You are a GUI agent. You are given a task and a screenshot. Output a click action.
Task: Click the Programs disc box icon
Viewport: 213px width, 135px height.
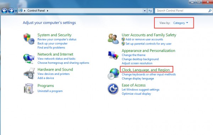(x=29, y=88)
